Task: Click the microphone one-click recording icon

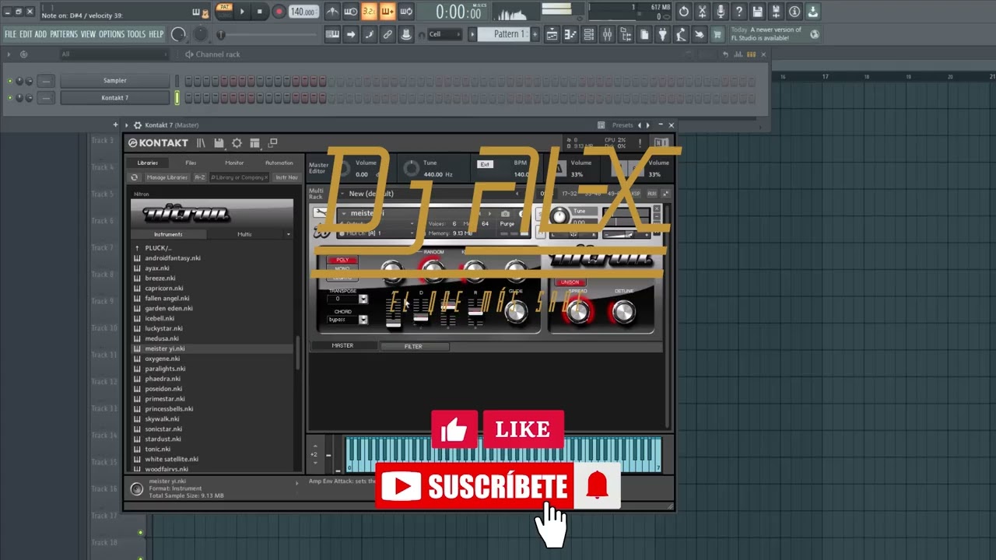Action: 721,12
